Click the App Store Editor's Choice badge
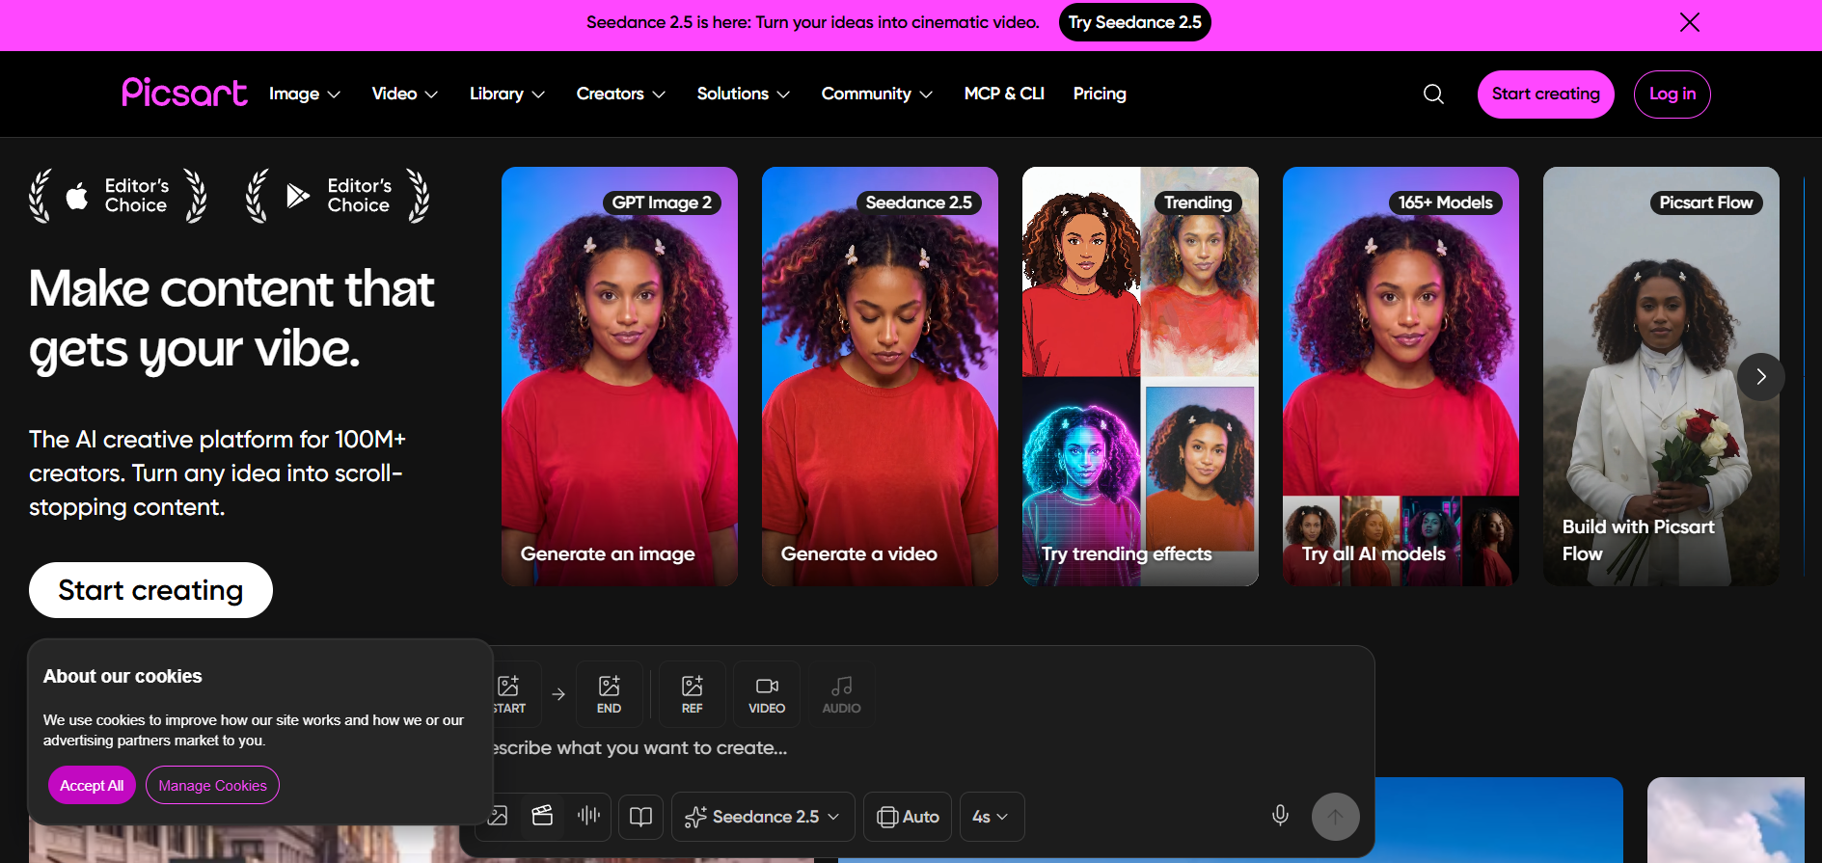1822x863 pixels. (x=118, y=196)
